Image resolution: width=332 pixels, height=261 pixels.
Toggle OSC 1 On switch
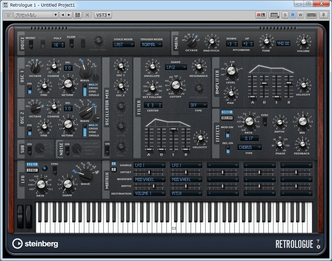click(x=30, y=90)
